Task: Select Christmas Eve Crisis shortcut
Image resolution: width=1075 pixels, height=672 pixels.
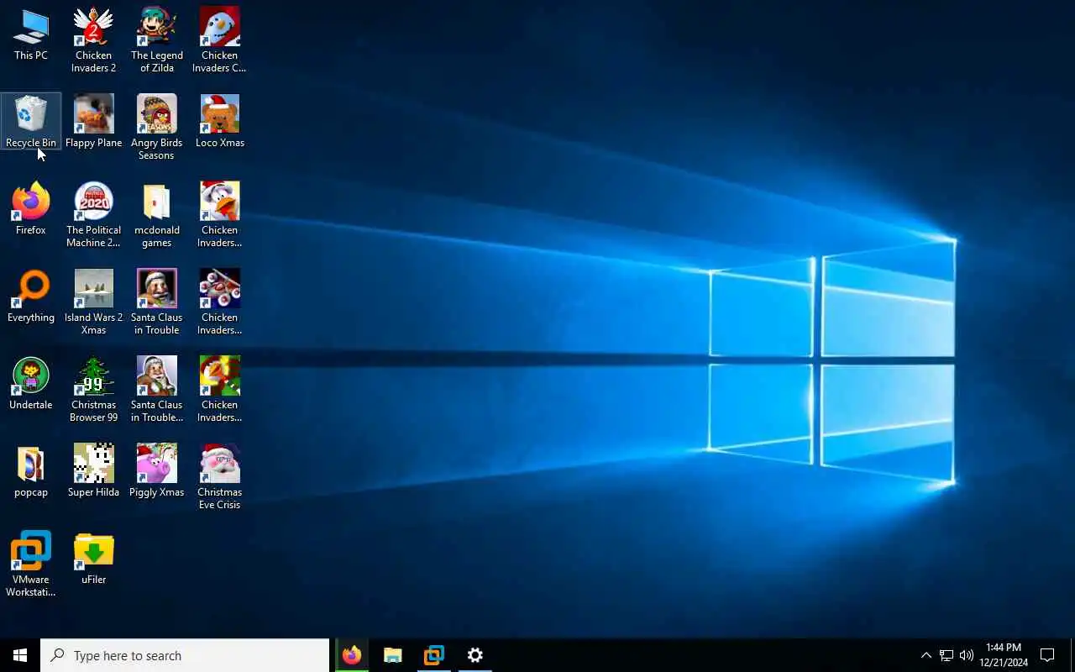Action: tap(219, 477)
